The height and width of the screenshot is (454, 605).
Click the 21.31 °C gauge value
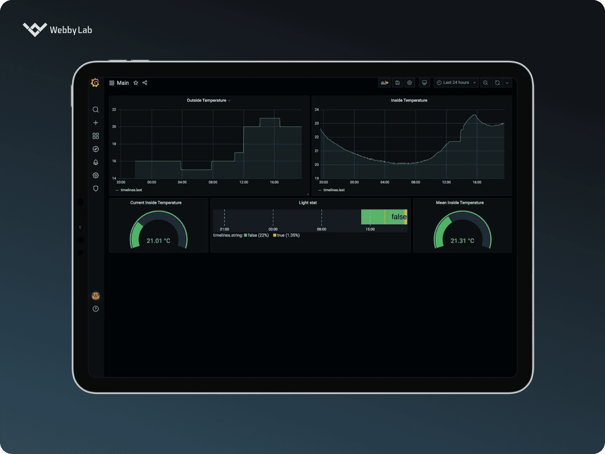462,241
